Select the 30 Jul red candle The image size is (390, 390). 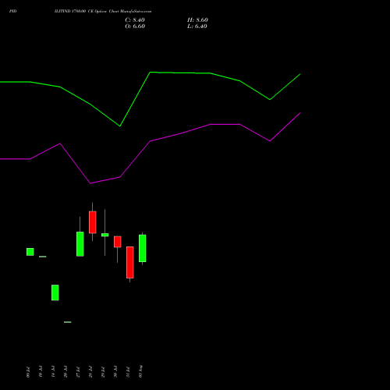point(118,242)
